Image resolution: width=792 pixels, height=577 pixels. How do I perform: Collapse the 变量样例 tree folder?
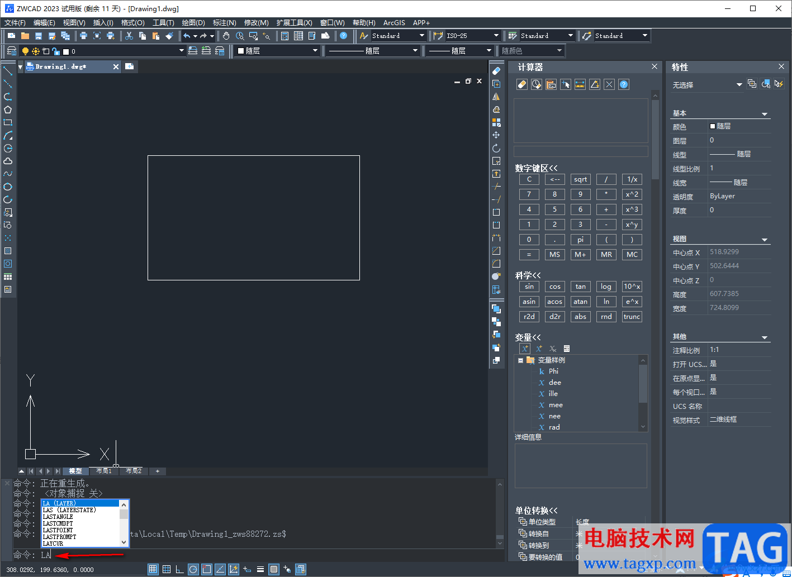pyautogui.click(x=520, y=360)
